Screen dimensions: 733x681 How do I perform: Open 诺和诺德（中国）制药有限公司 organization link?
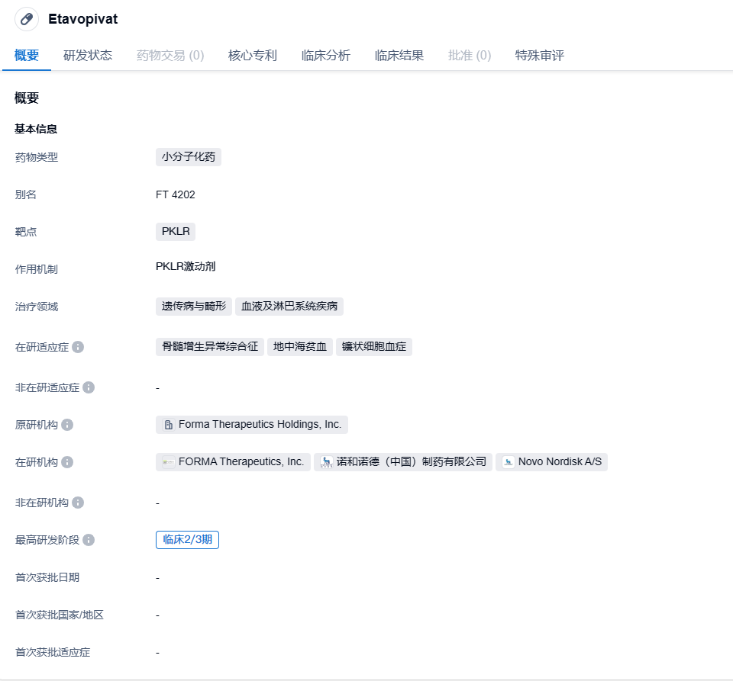pos(411,462)
